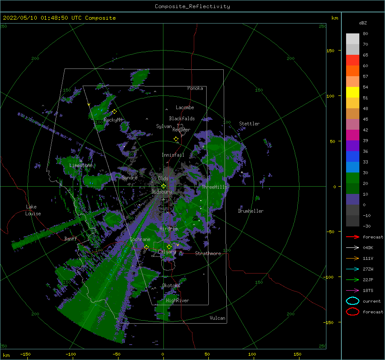Click the Limestone label
Image resolution: width=385 pixels, height=360 pixels.
tap(81, 165)
